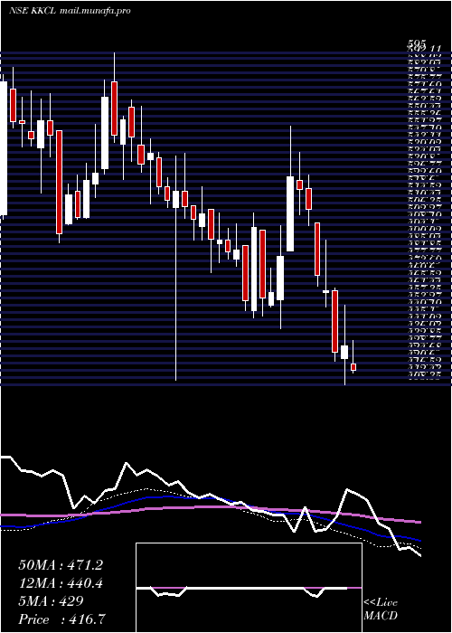
Task: Click the 'Price : 416.7' value
Action: pos(62,619)
